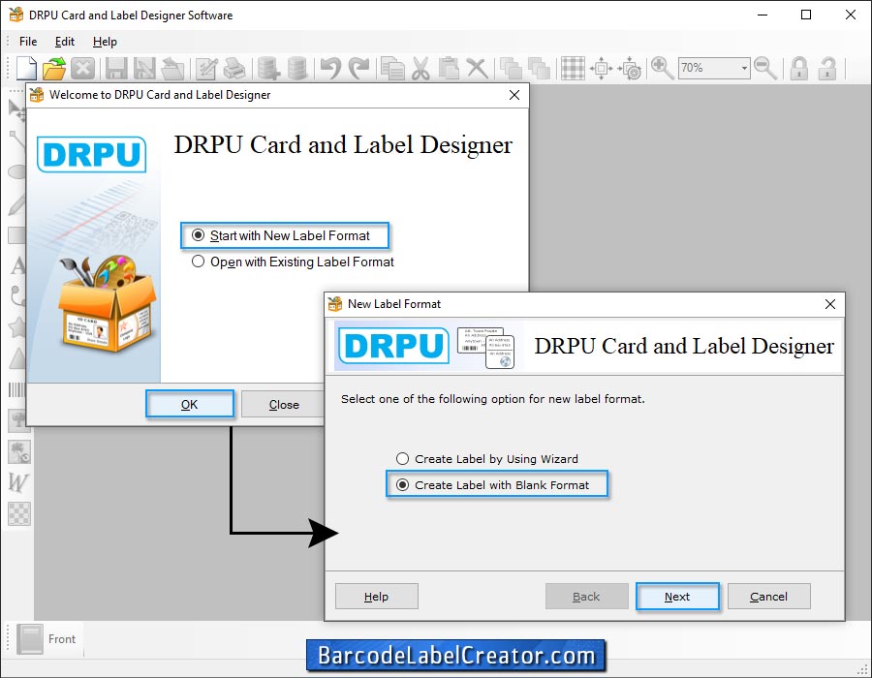872x678 pixels.
Task: Click the Edit properties notepad-and-pencil icon
Action: point(206,69)
